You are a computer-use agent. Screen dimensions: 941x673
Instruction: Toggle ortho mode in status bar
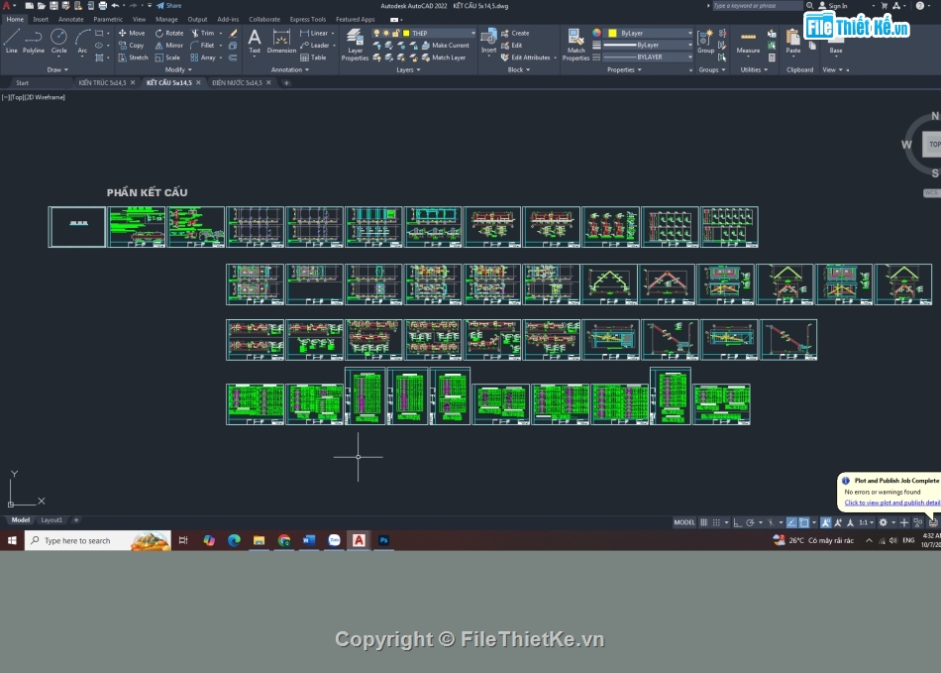click(737, 522)
